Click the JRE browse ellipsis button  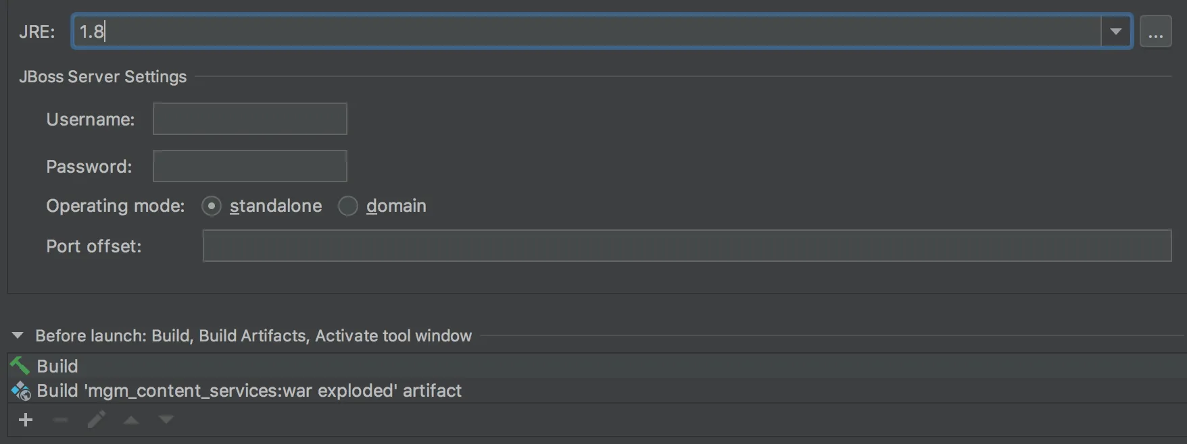(x=1155, y=32)
